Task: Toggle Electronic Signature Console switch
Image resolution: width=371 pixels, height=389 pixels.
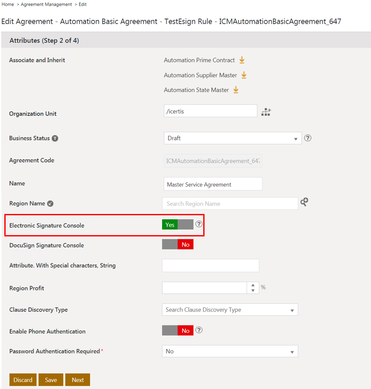Action: pos(178,225)
